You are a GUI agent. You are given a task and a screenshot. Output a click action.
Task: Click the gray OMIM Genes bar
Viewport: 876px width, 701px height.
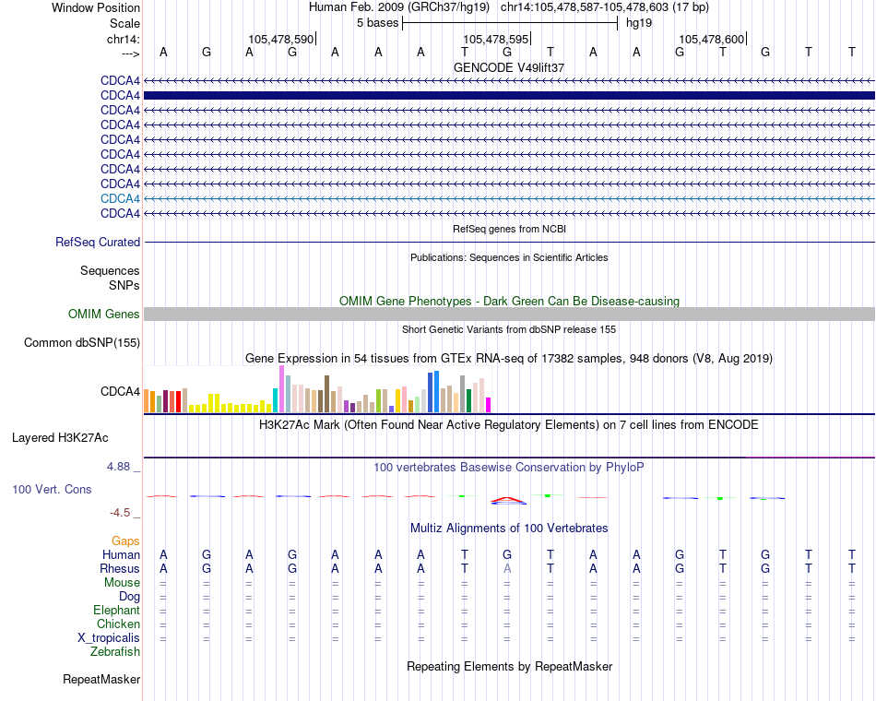tap(509, 315)
